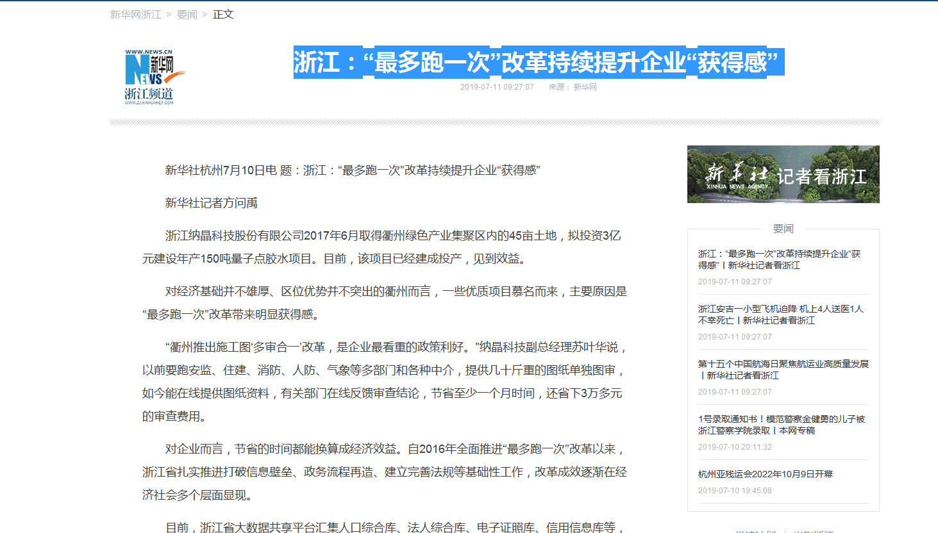938x533 pixels.
Task: Click the Xinhua Zhejiang channel logo
Action: pyautogui.click(x=149, y=77)
